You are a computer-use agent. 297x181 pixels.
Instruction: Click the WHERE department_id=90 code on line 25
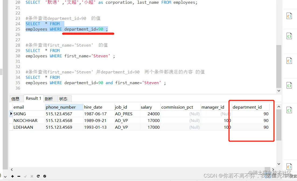[x=79, y=29]
